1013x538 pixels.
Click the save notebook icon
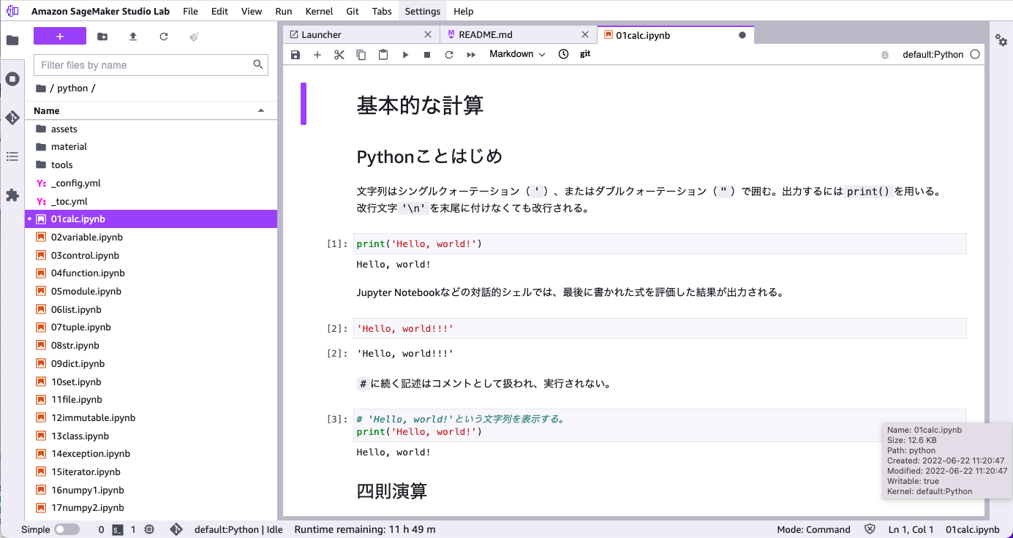pos(295,55)
